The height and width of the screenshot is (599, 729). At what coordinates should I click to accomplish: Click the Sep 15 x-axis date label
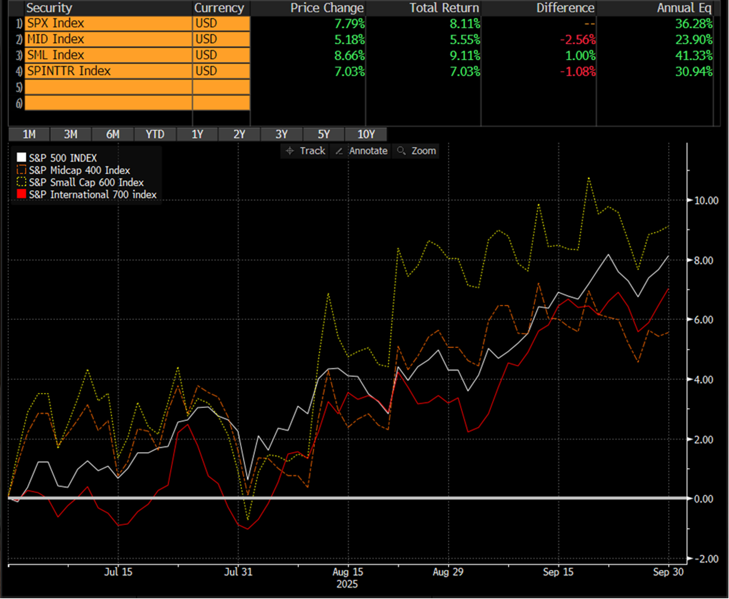coord(558,572)
